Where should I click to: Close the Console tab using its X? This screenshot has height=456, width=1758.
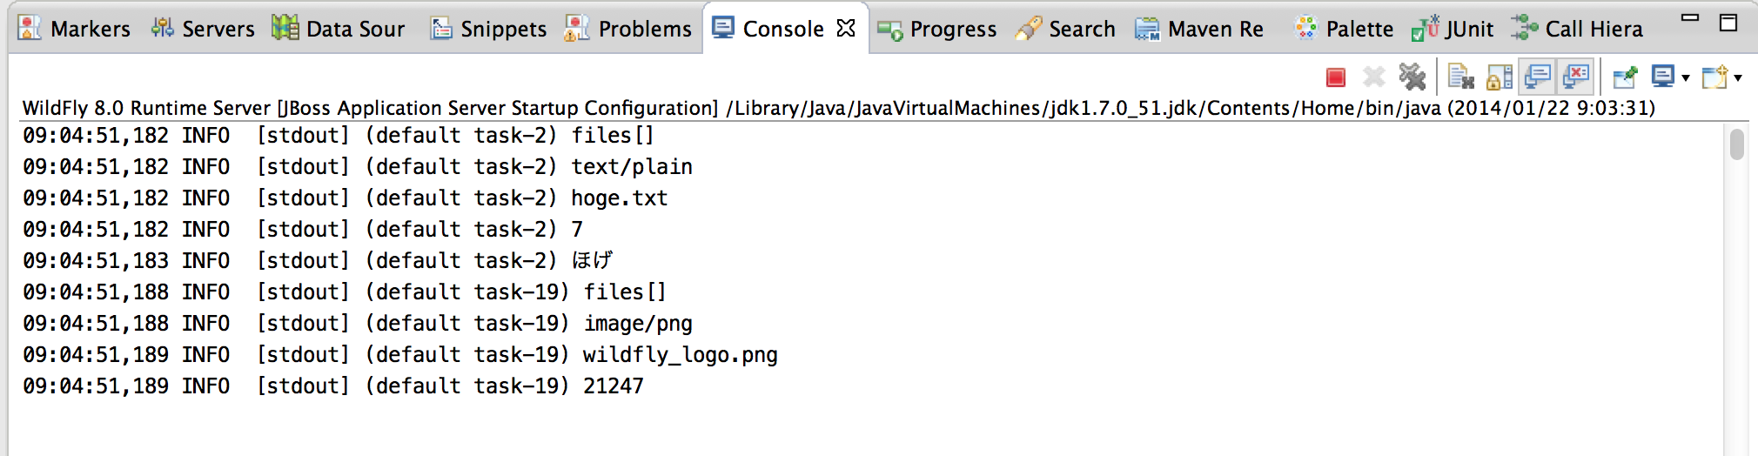pyautogui.click(x=846, y=28)
